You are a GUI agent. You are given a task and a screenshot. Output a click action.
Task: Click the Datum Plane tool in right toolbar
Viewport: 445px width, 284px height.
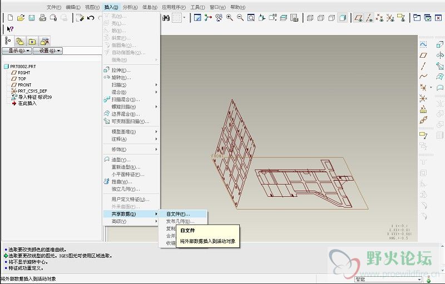(x=423, y=55)
